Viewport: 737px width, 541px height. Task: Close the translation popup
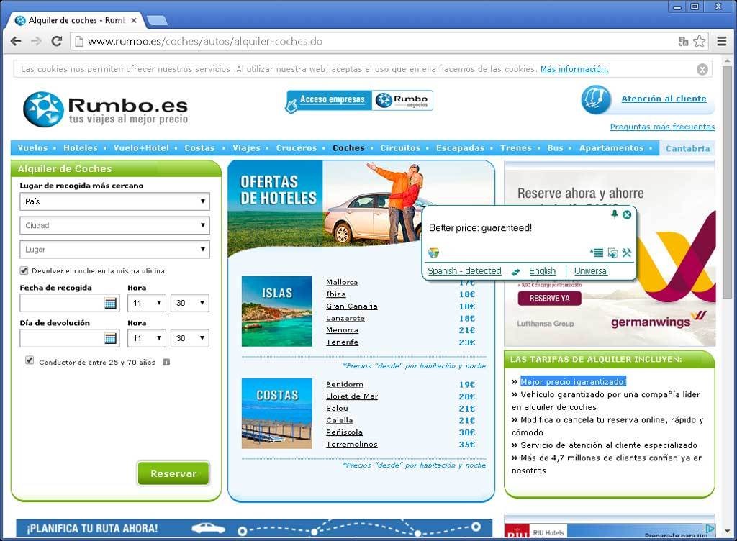627,214
